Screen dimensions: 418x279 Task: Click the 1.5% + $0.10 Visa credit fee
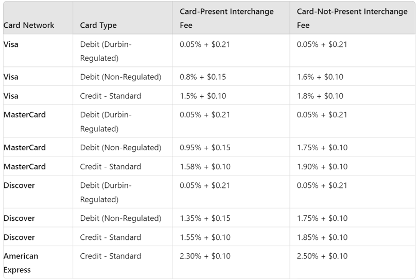click(203, 96)
